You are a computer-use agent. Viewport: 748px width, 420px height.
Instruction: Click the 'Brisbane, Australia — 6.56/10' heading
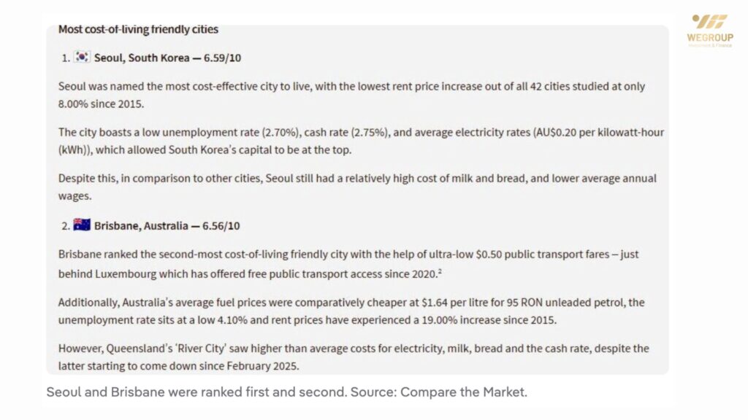(x=167, y=226)
